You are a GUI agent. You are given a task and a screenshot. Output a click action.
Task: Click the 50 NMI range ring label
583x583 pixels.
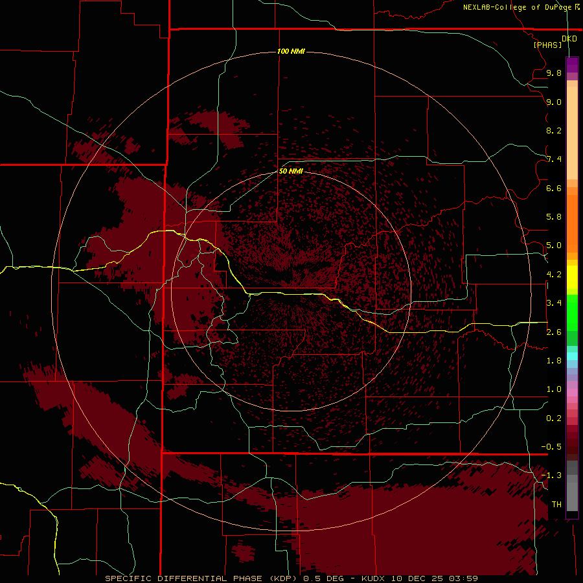click(x=291, y=171)
